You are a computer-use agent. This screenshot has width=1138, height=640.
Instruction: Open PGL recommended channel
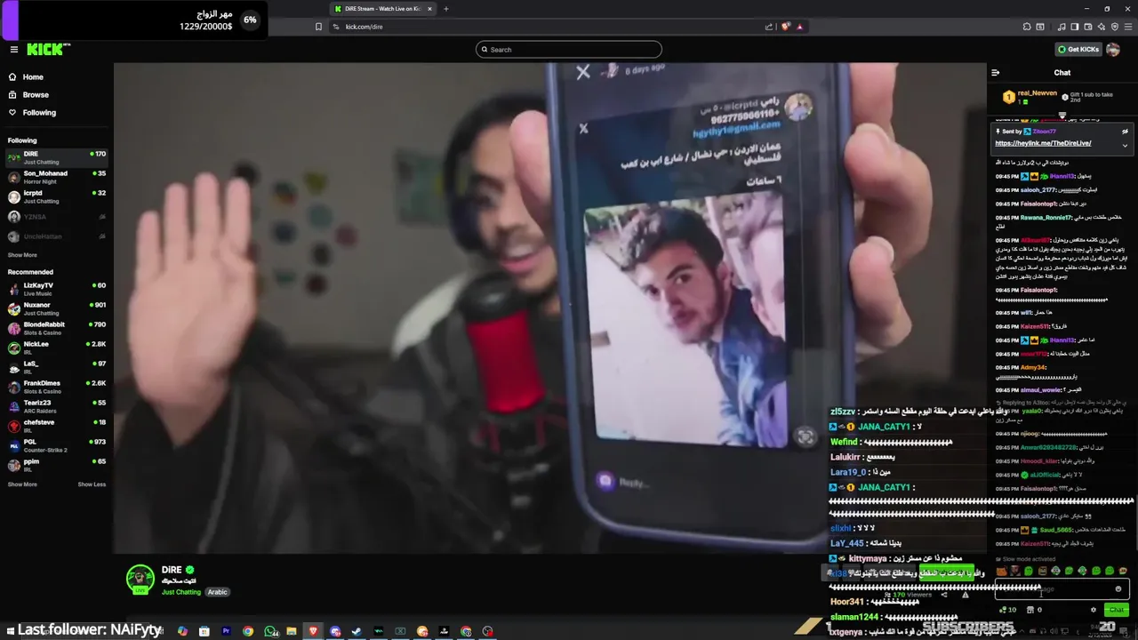point(57,445)
